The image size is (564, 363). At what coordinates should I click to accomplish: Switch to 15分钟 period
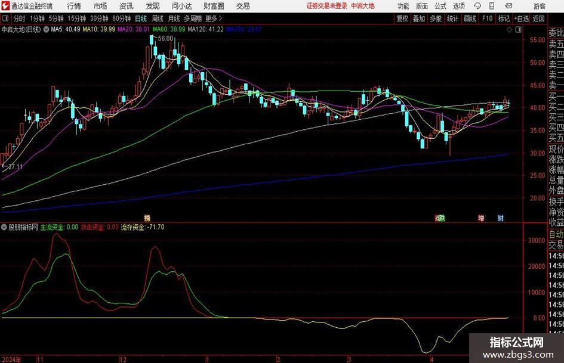[76, 18]
